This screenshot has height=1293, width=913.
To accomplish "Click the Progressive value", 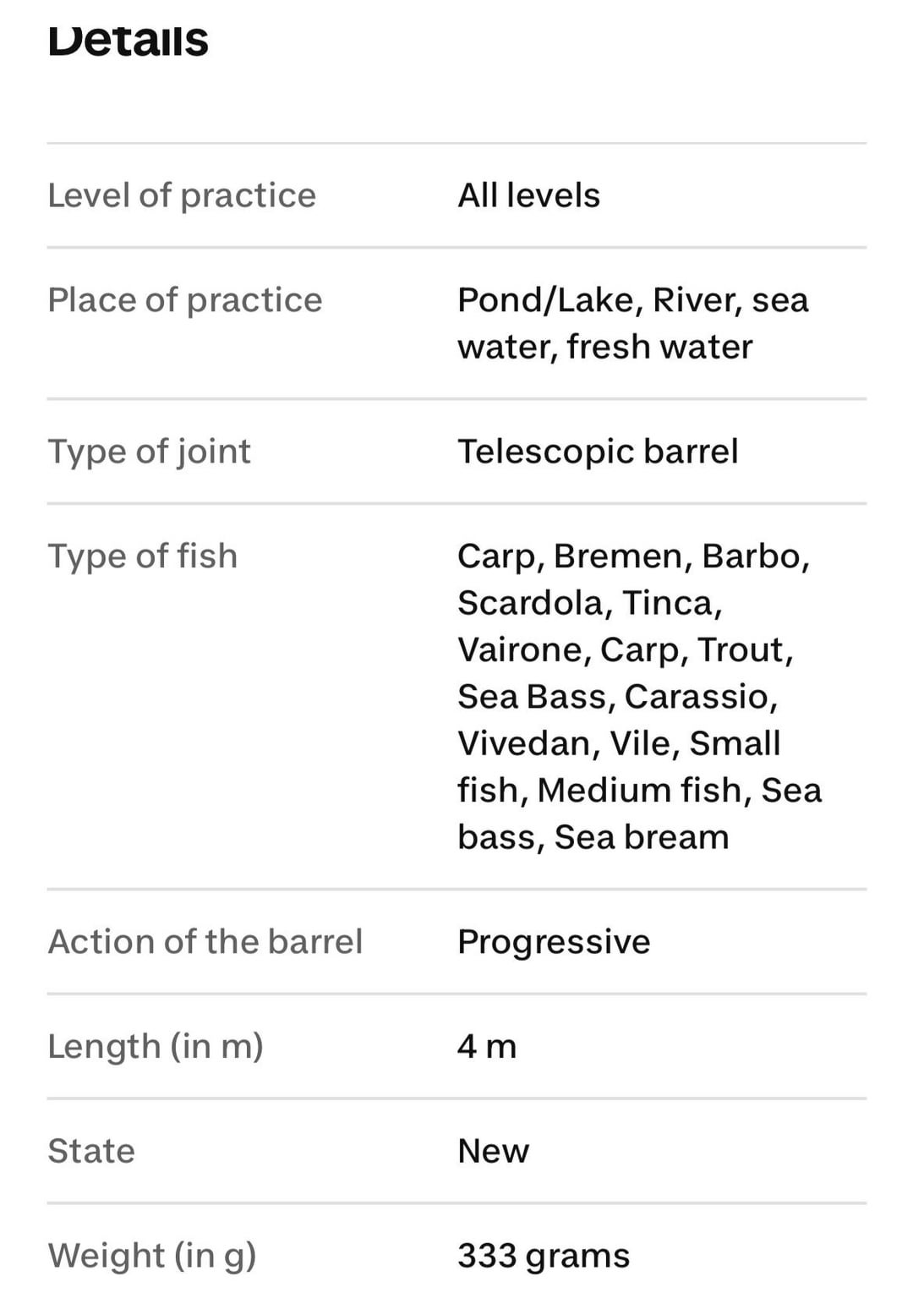I will pos(554,942).
